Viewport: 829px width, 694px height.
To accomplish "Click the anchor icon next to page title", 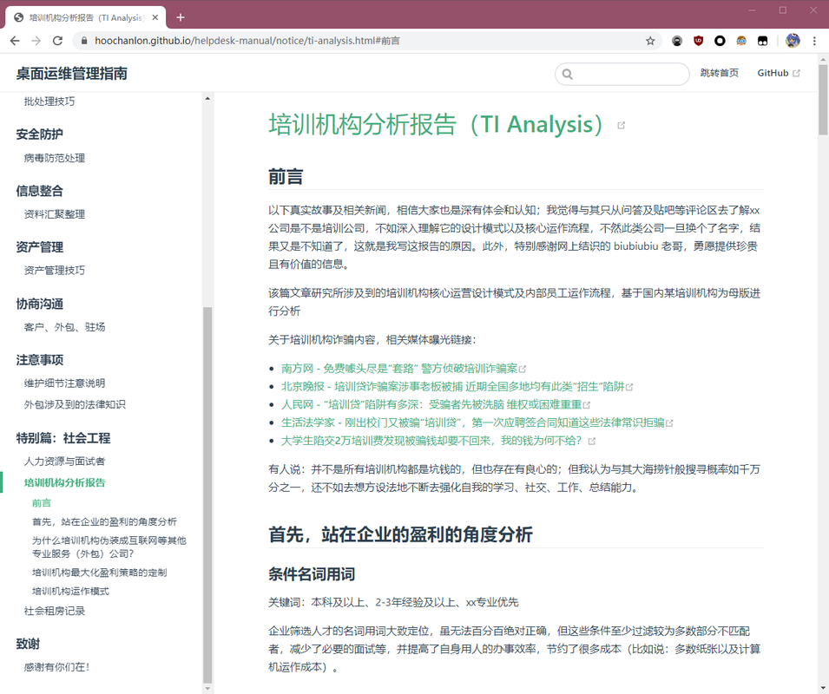I will tap(622, 125).
